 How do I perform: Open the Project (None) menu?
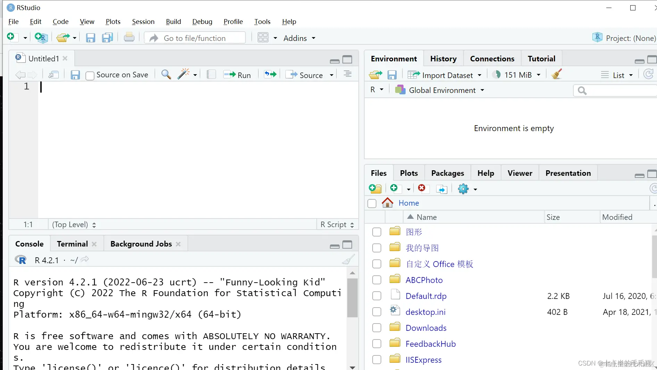point(624,38)
